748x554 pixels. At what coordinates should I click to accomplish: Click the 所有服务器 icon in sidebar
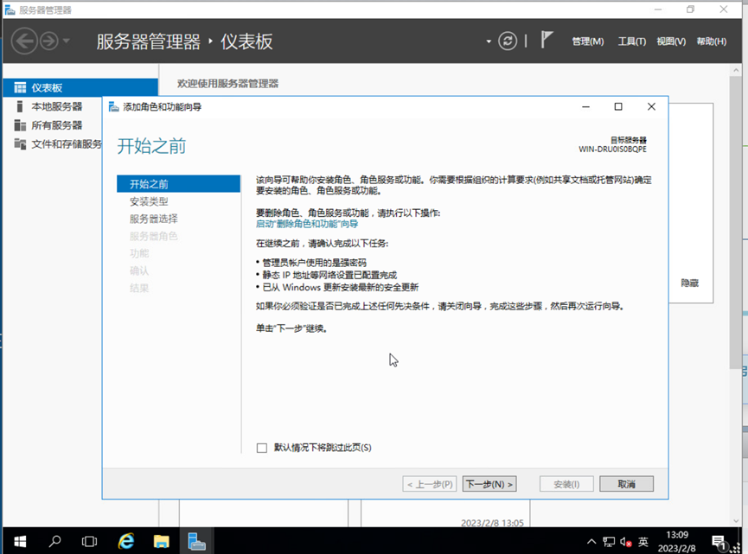[x=20, y=125]
